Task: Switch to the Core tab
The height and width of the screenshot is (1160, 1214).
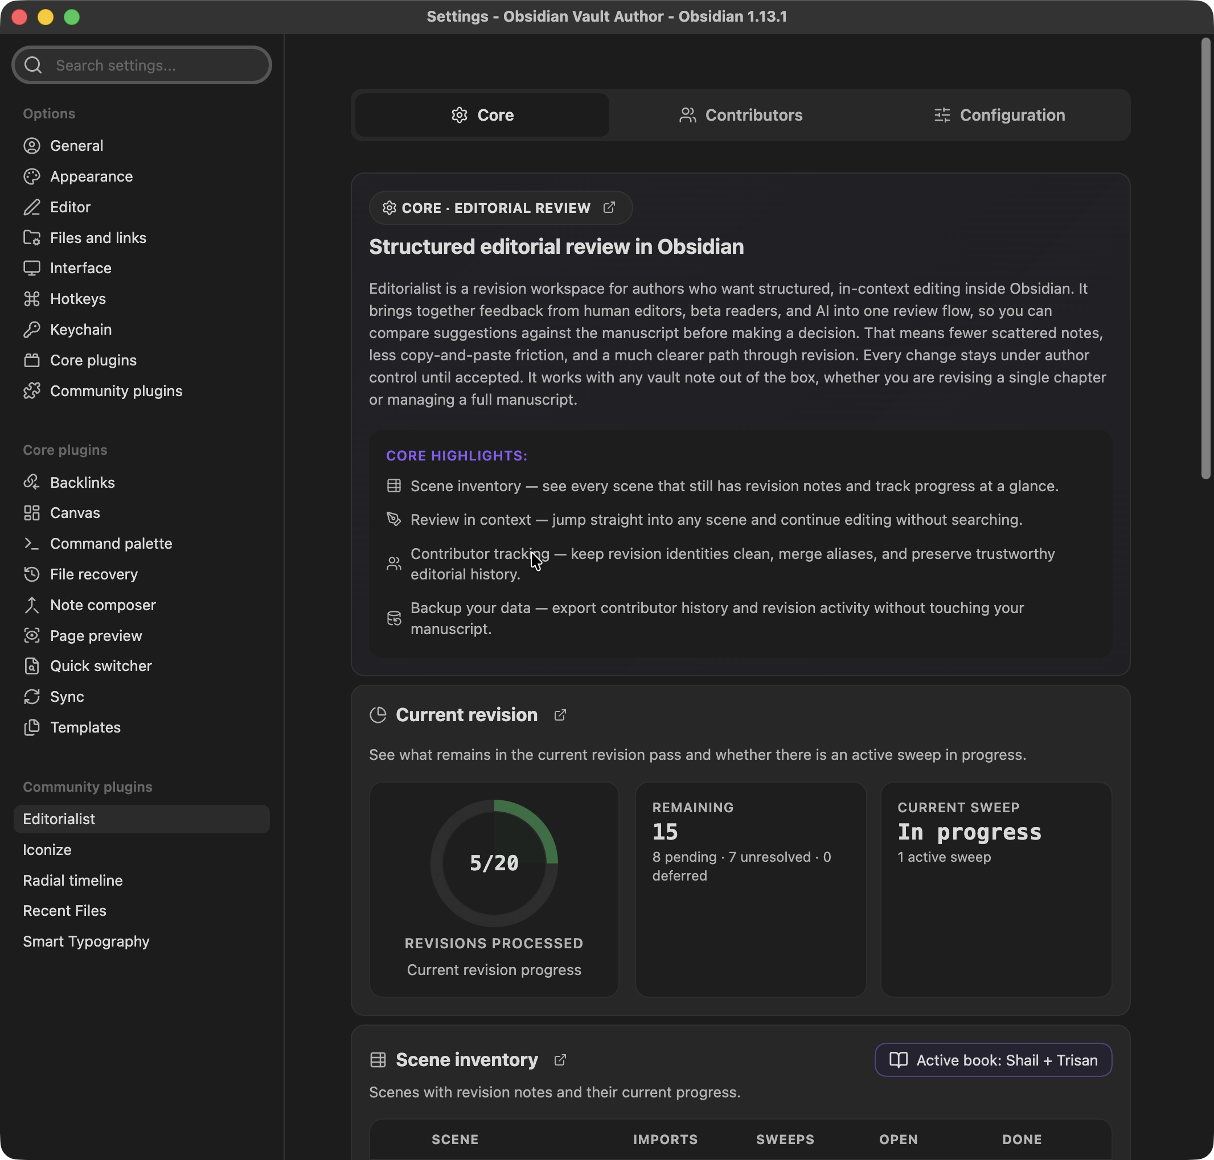Action: pos(482,115)
